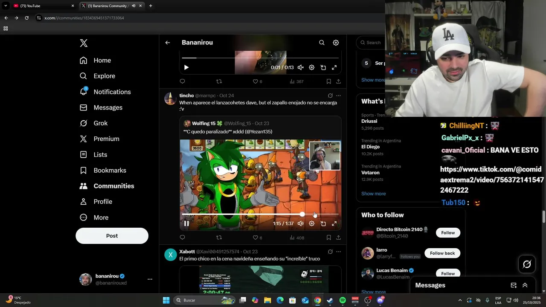View analytics with 367 views
Screen dimensions: 546x307
296,81
